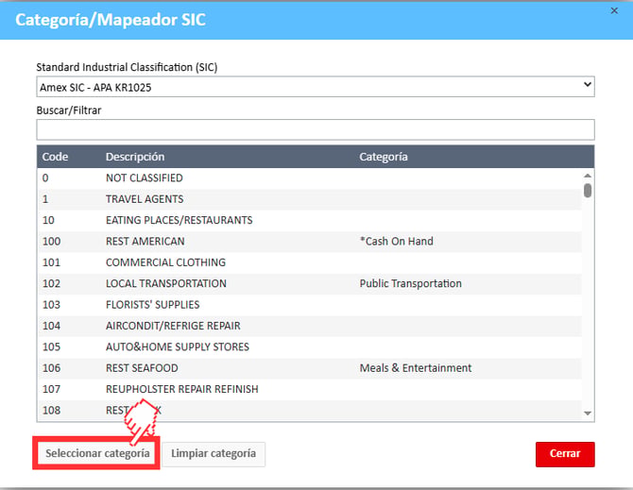This screenshot has width=633, height=490.
Task: Click code 108 in the list
Action: coord(51,410)
